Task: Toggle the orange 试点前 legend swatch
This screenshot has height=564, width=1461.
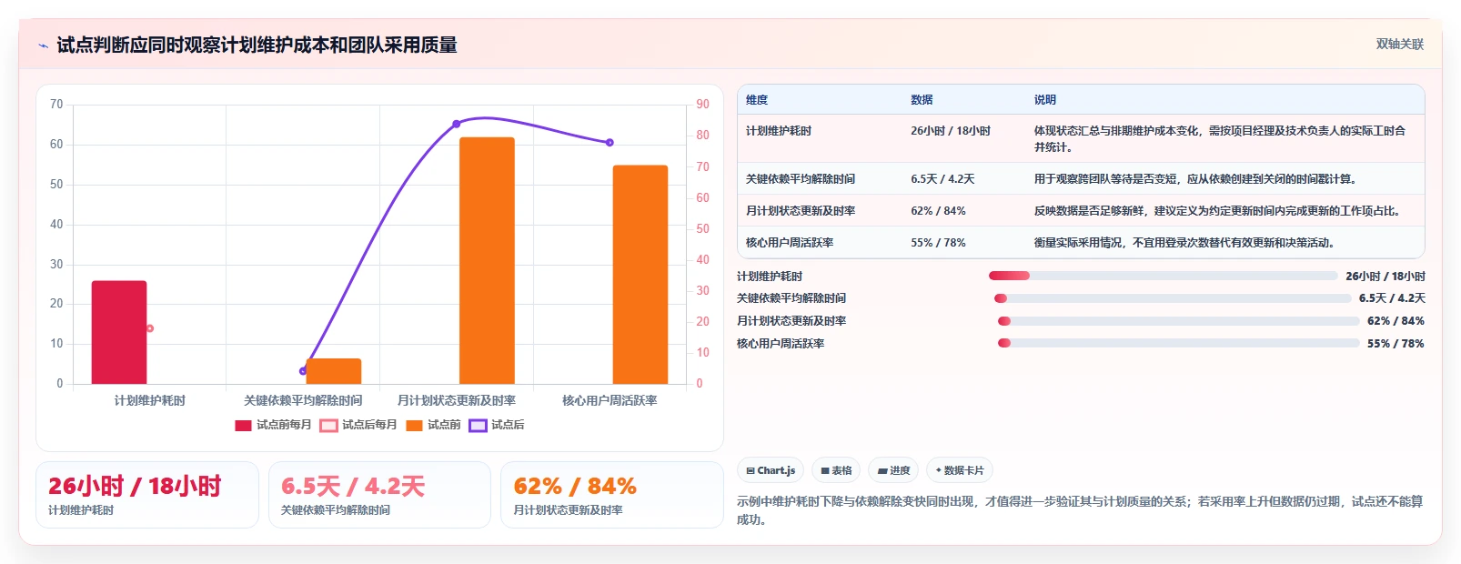Action: (x=414, y=425)
